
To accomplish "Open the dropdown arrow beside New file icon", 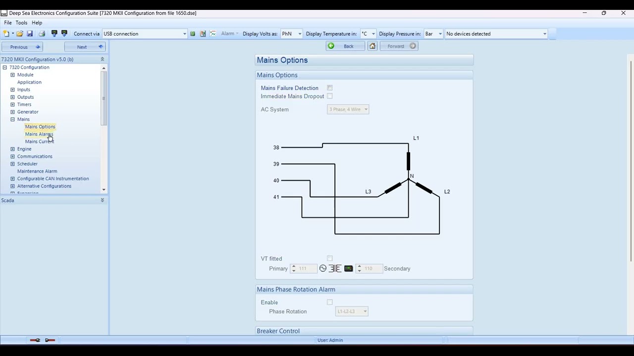I will coord(13,34).
